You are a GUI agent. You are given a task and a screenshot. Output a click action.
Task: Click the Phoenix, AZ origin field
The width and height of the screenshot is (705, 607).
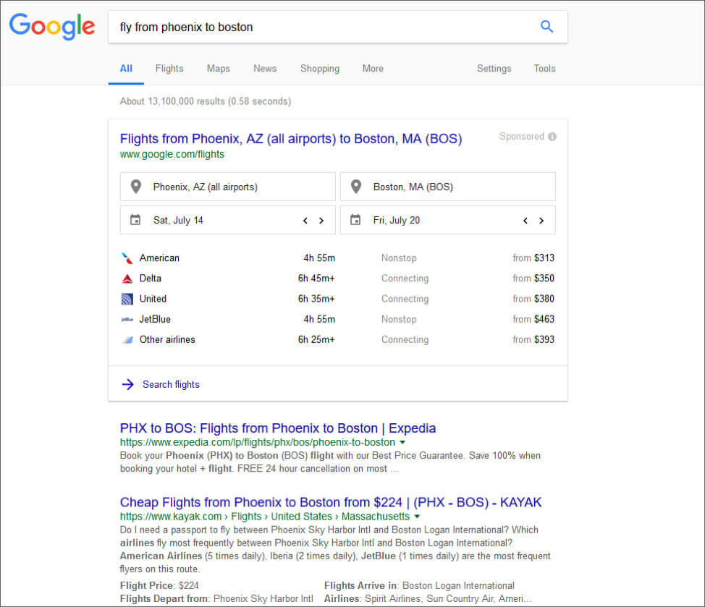(227, 187)
